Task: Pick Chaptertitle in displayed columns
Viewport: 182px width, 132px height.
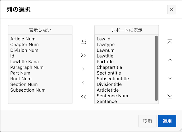Action: click(x=109, y=67)
